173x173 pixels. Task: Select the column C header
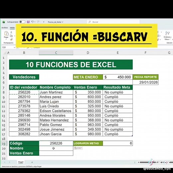56,53
